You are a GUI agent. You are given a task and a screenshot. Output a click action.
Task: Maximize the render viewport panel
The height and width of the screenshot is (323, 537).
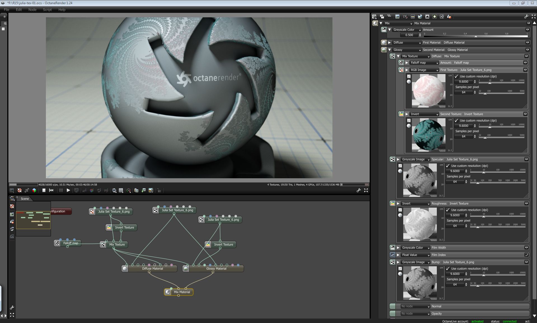pyautogui.click(x=366, y=190)
